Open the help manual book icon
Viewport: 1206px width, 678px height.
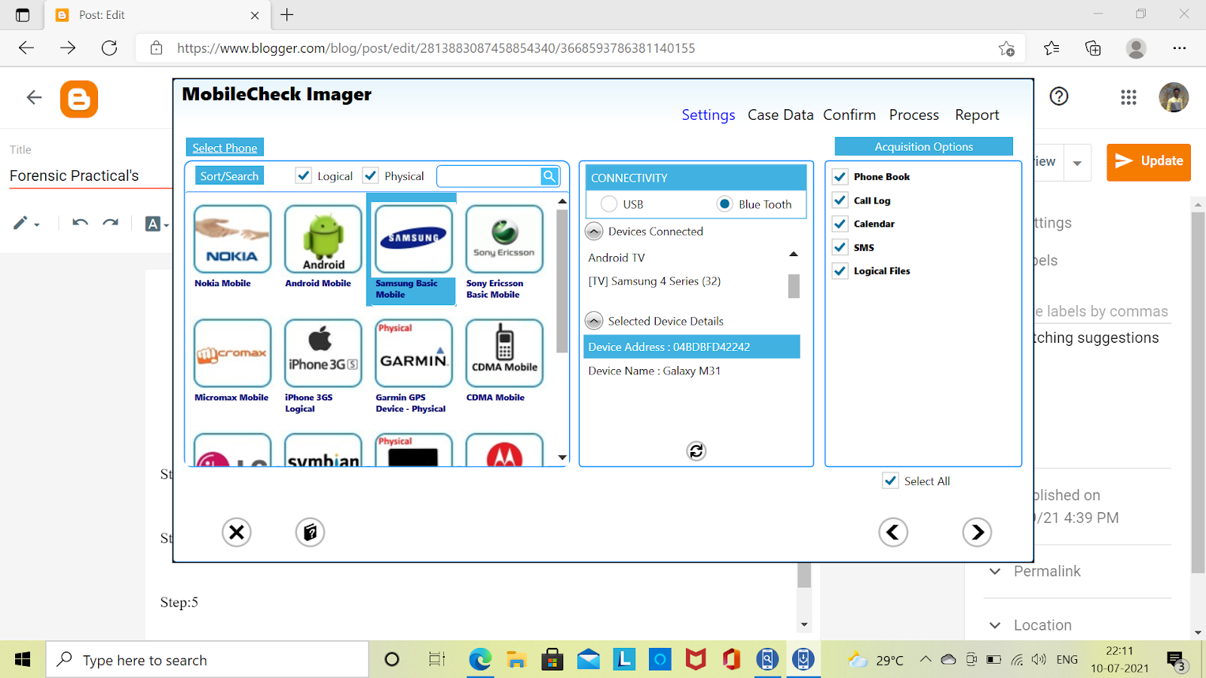coord(310,533)
